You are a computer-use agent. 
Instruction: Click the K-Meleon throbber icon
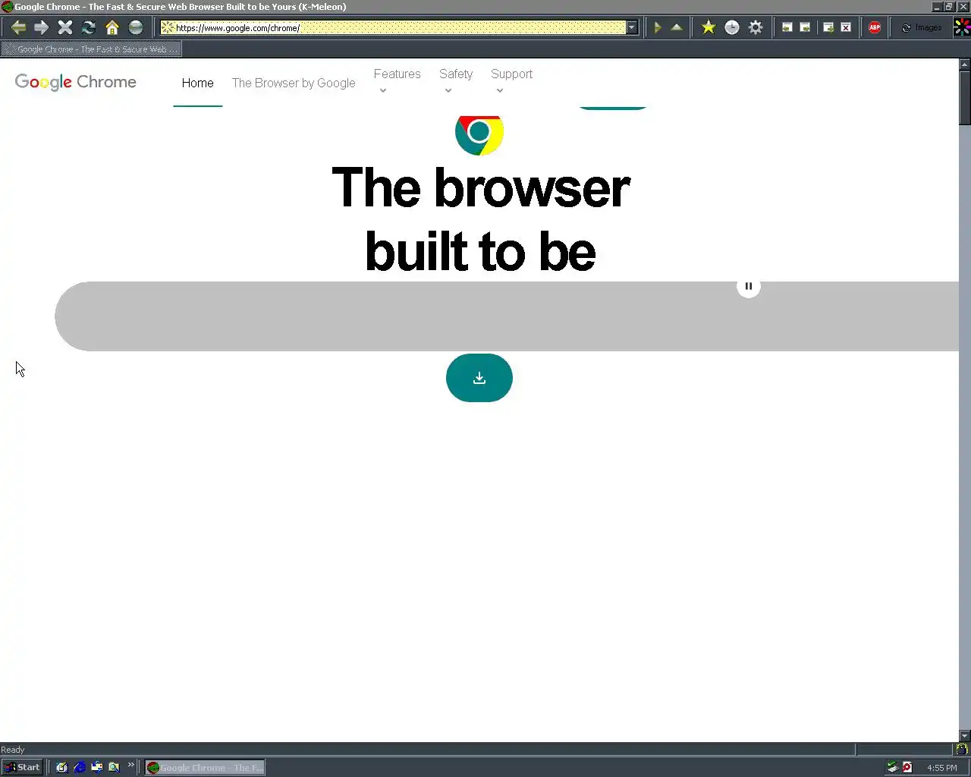(x=962, y=27)
